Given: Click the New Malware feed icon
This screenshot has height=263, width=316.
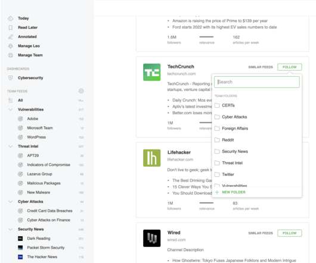Looking at the screenshot, I should pos(20,192).
